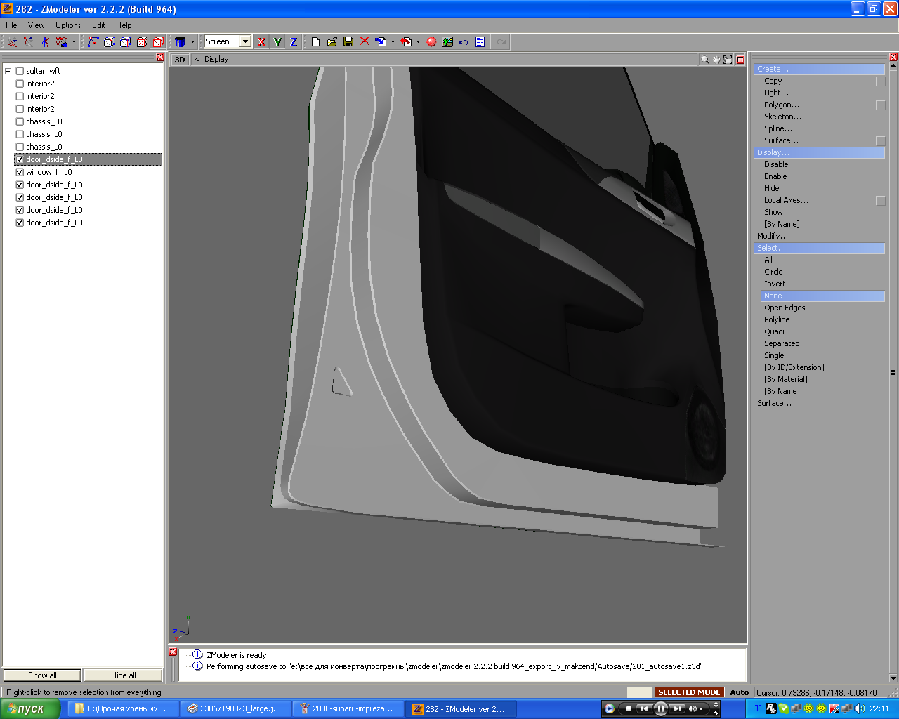This screenshot has width=899, height=719.
Task: Click the red delete X toolbar icon
Action: coord(365,42)
